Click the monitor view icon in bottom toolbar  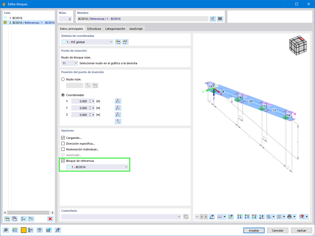point(39,230)
